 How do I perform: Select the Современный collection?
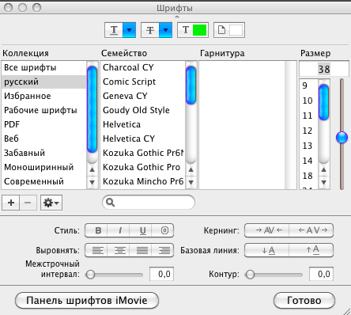44,181
